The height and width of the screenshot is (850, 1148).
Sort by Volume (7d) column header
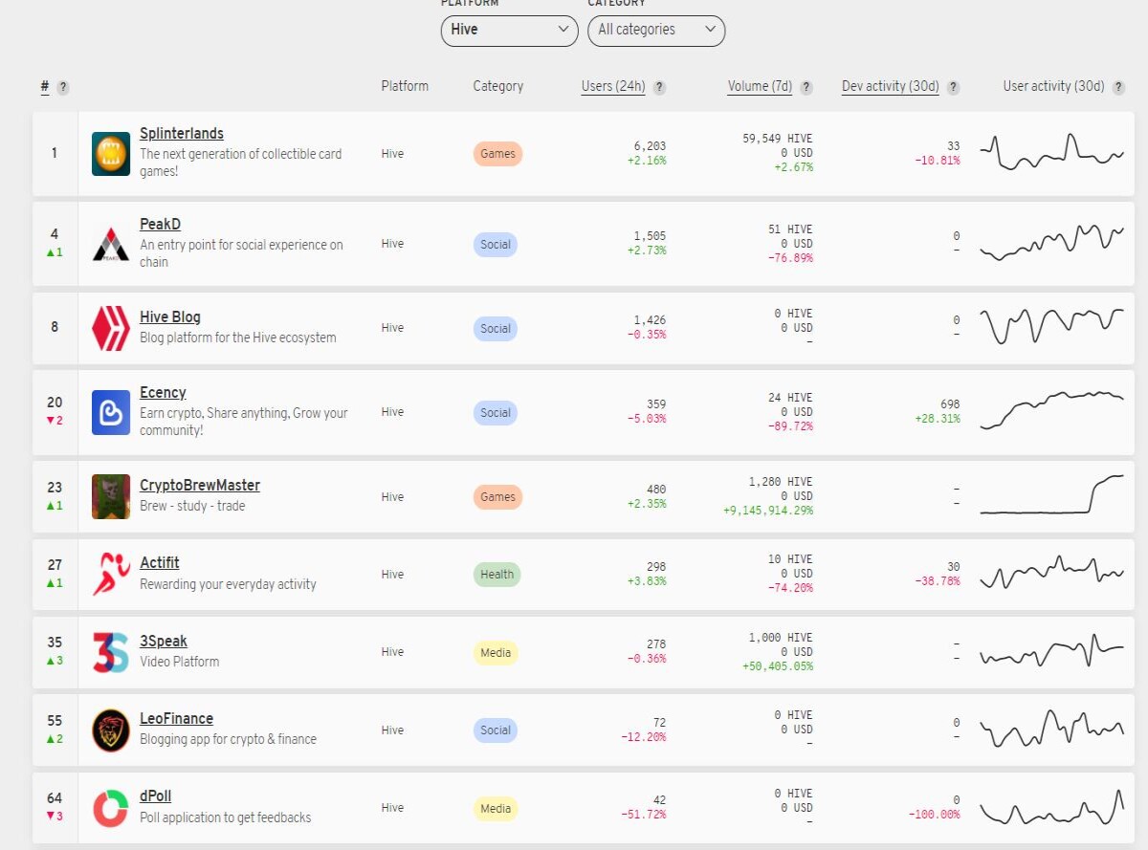(760, 86)
